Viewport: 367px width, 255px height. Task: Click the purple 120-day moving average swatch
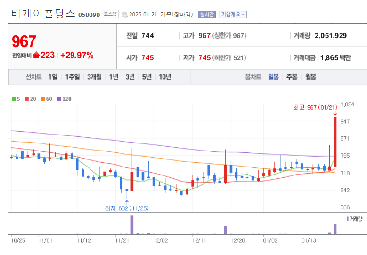59,99
